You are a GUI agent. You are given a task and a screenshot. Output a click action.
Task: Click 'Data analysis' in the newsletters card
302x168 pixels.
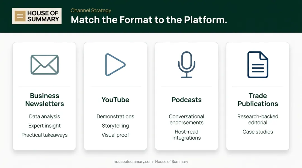[x=44, y=116]
